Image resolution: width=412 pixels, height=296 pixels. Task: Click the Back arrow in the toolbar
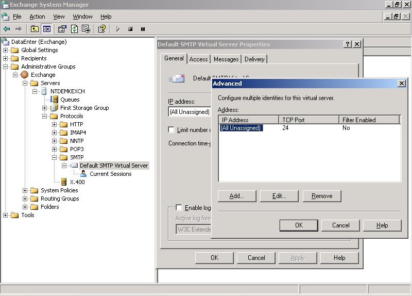[7, 29]
